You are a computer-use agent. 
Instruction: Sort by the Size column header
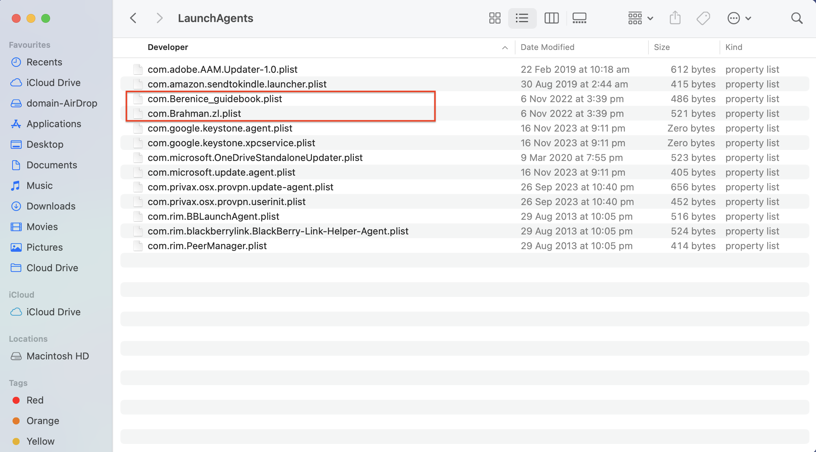tap(661, 47)
